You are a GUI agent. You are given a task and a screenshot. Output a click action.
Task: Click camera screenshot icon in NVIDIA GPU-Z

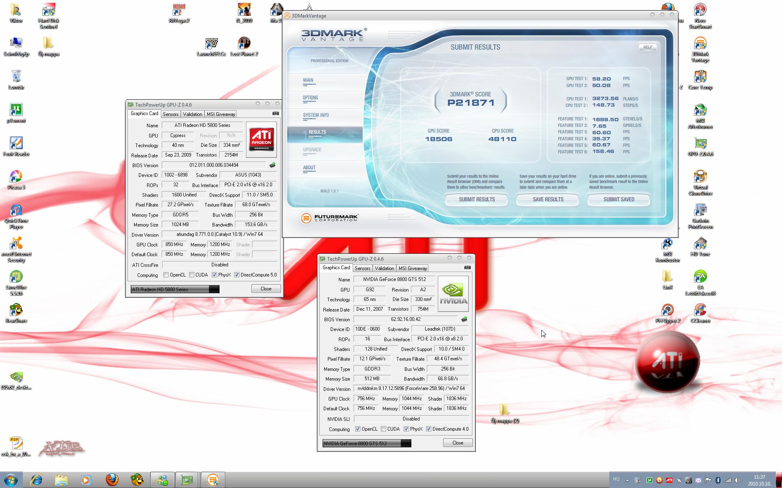pyautogui.click(x=468, y=268)
